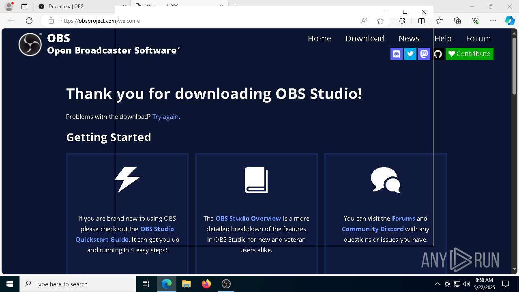This screenshot has width=519, height=292.
Task: Open the GitHub icon link
Action: 438,54
